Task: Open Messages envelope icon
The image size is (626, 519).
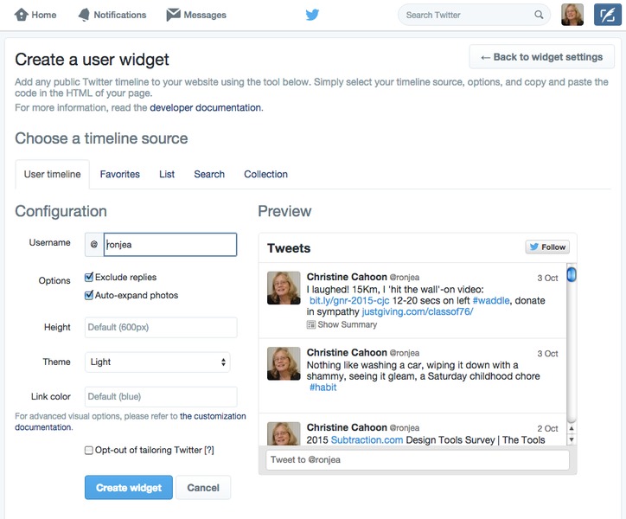Action: (x=174, y=15)
